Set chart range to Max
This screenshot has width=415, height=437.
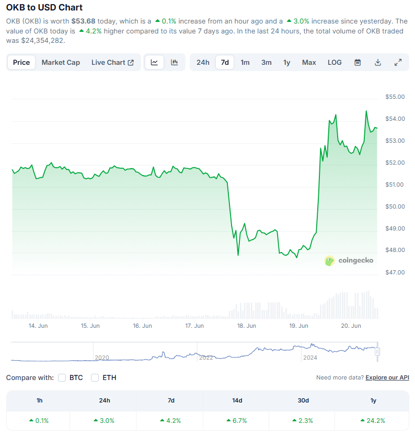[x=309, y=62]
